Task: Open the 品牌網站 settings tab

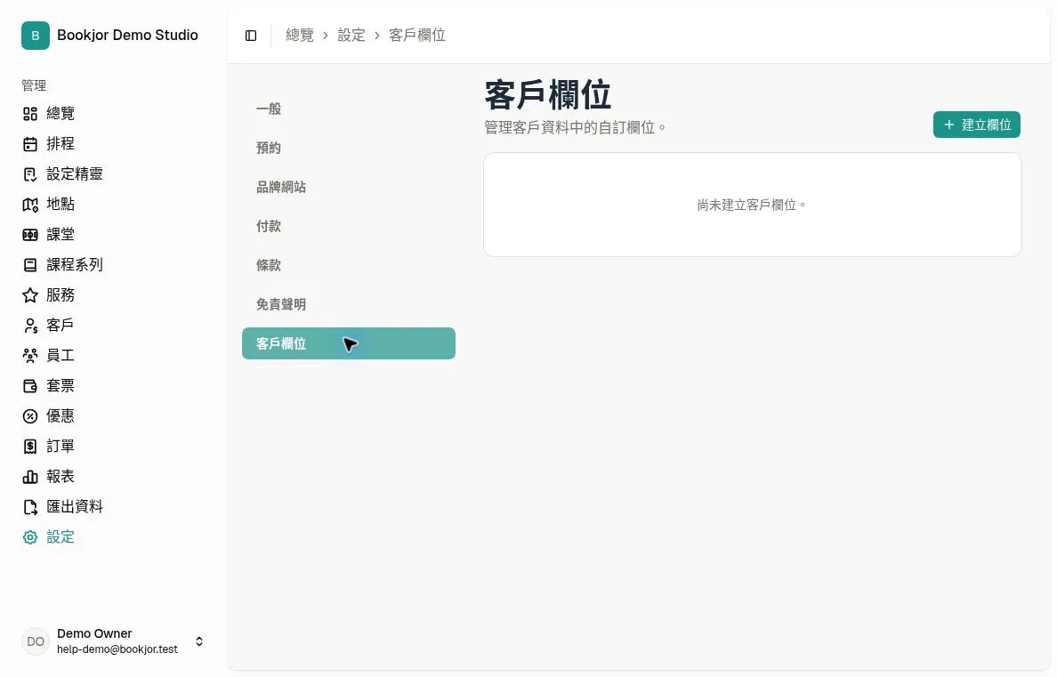Action: pyautogui.click(x=349, y=187)
